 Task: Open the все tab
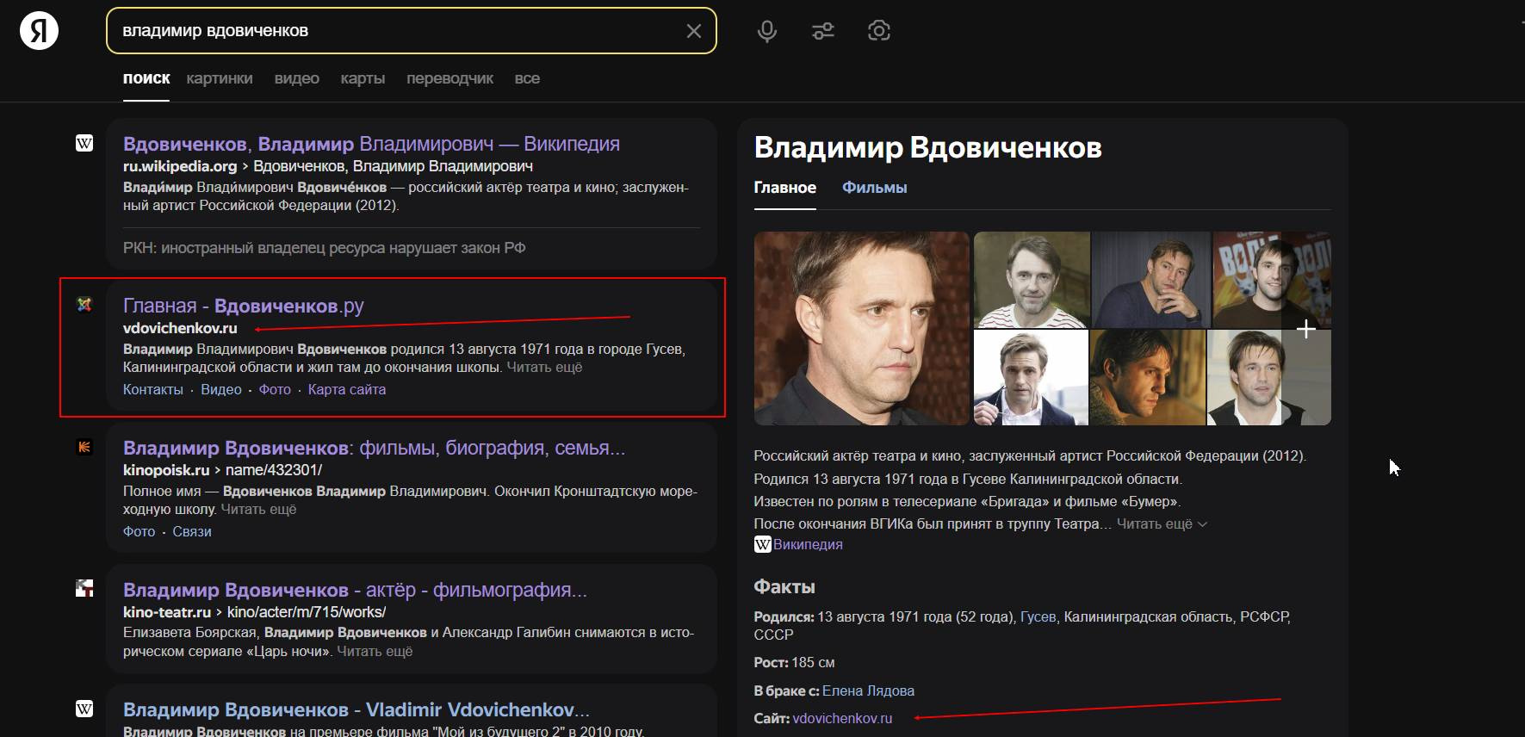click(527, 78)
